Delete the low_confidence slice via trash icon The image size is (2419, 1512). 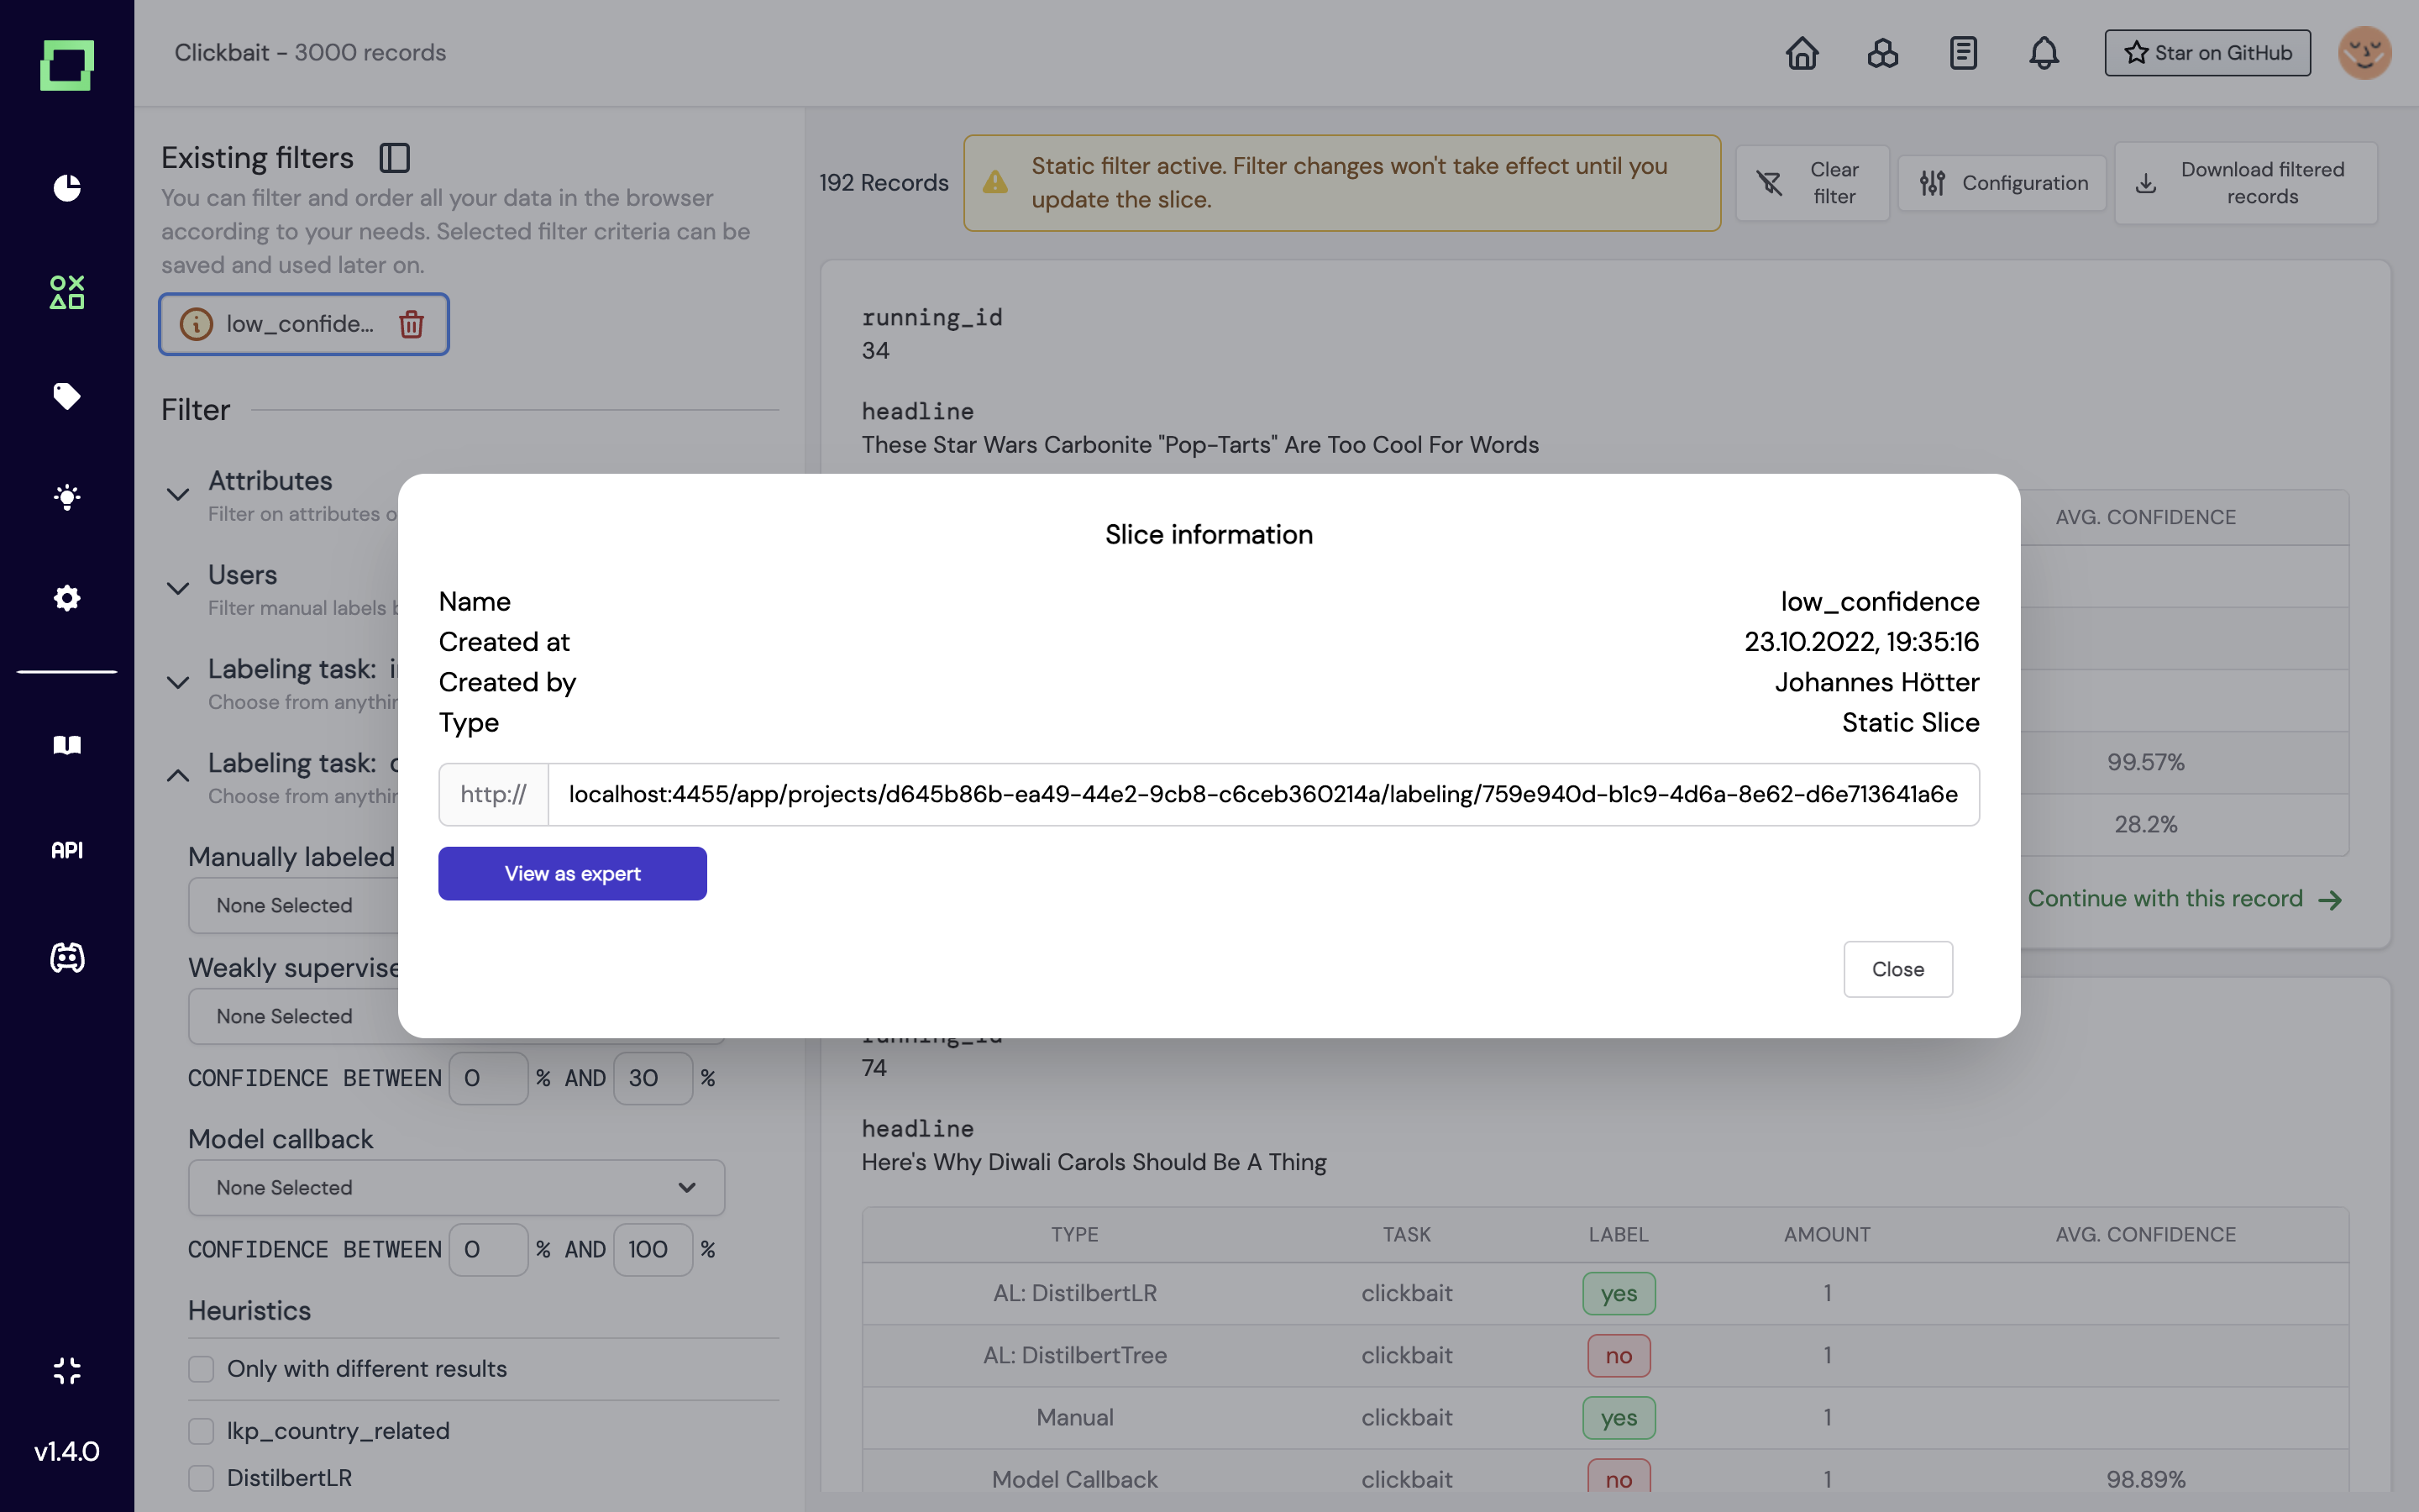click(x=411, y=324)
